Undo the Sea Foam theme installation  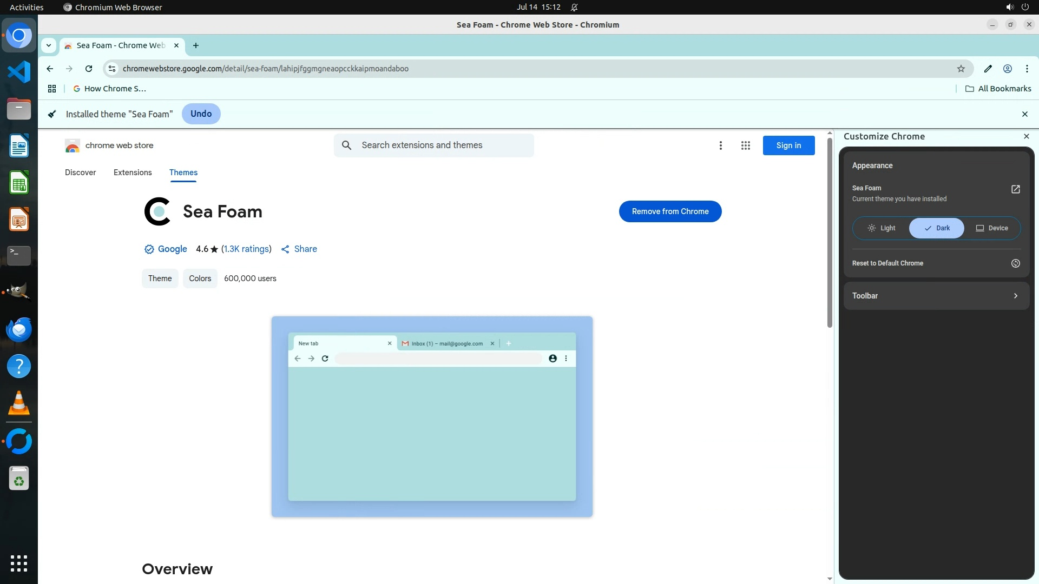201,114
